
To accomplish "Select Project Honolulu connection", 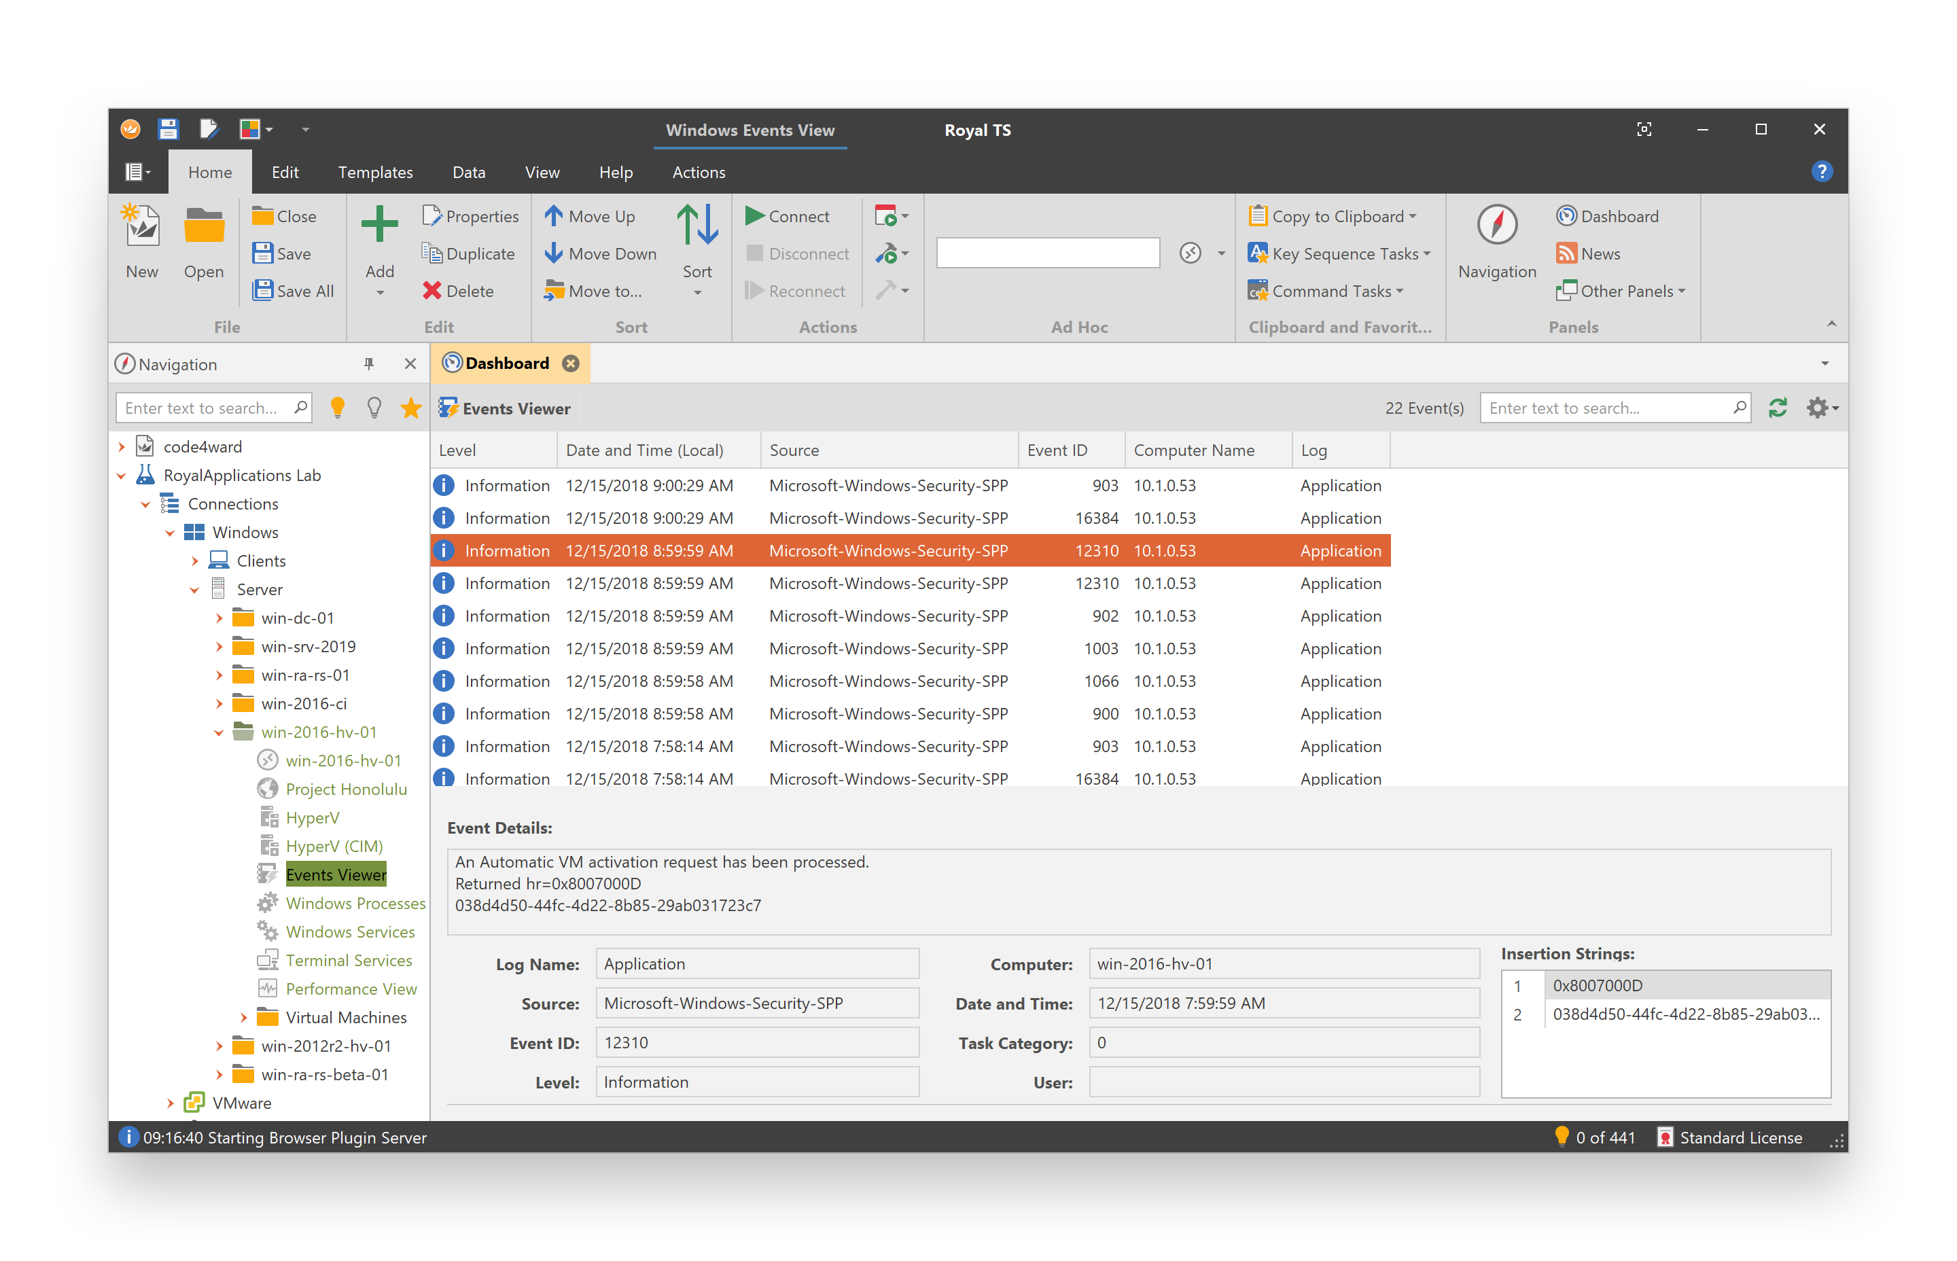I will (346, 789).
